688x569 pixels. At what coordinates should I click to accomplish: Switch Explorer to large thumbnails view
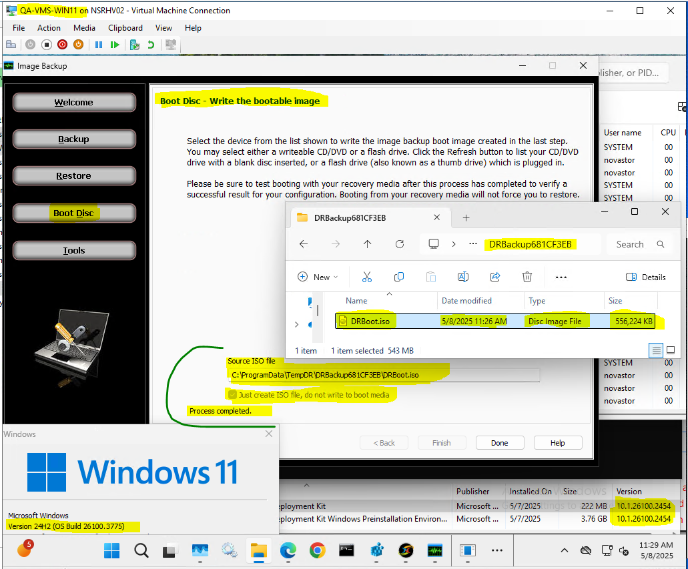671,350
